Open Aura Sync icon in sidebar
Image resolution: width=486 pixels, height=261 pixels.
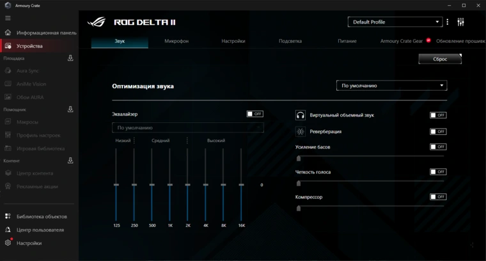[x=8, y=70]
